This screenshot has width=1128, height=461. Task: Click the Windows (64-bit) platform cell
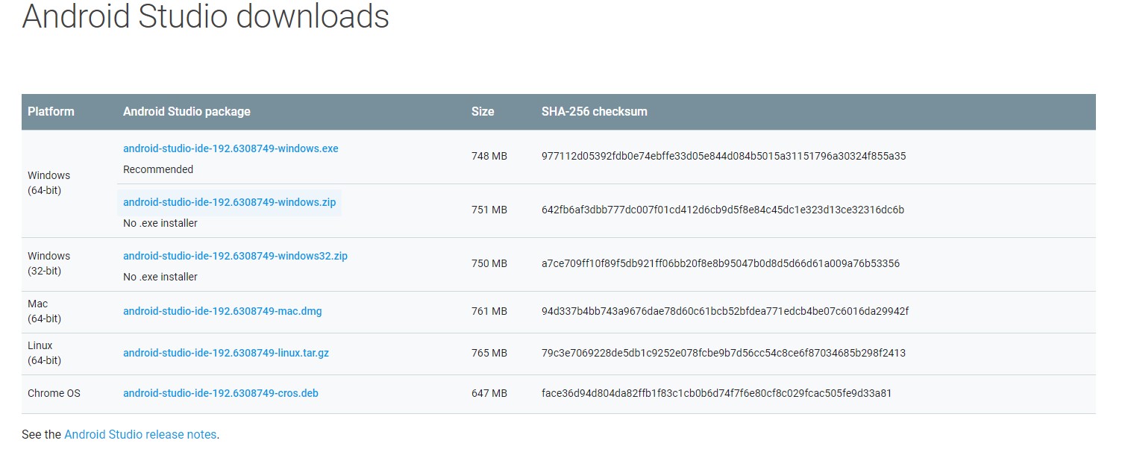tap(49, 183)
